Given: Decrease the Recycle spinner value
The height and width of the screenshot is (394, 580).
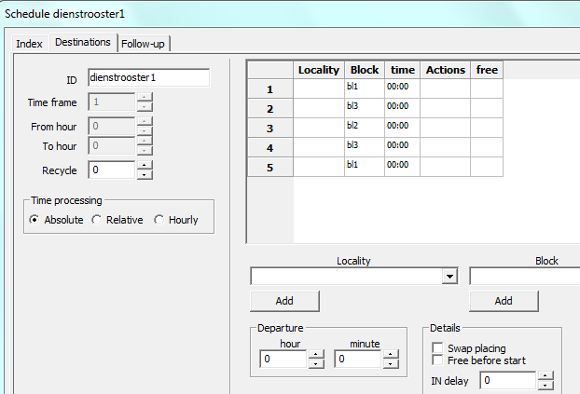Looking at the screenshot, I should (x=145, y=174).
